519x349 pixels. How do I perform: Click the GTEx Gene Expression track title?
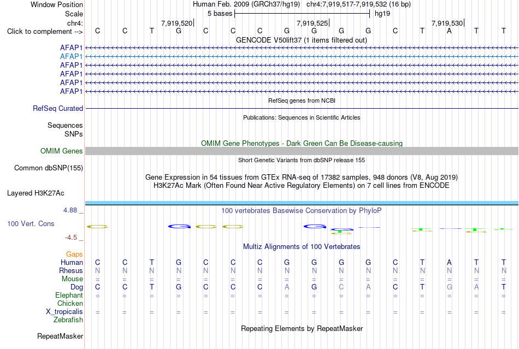pyautogui.click(x=302, y=178)
